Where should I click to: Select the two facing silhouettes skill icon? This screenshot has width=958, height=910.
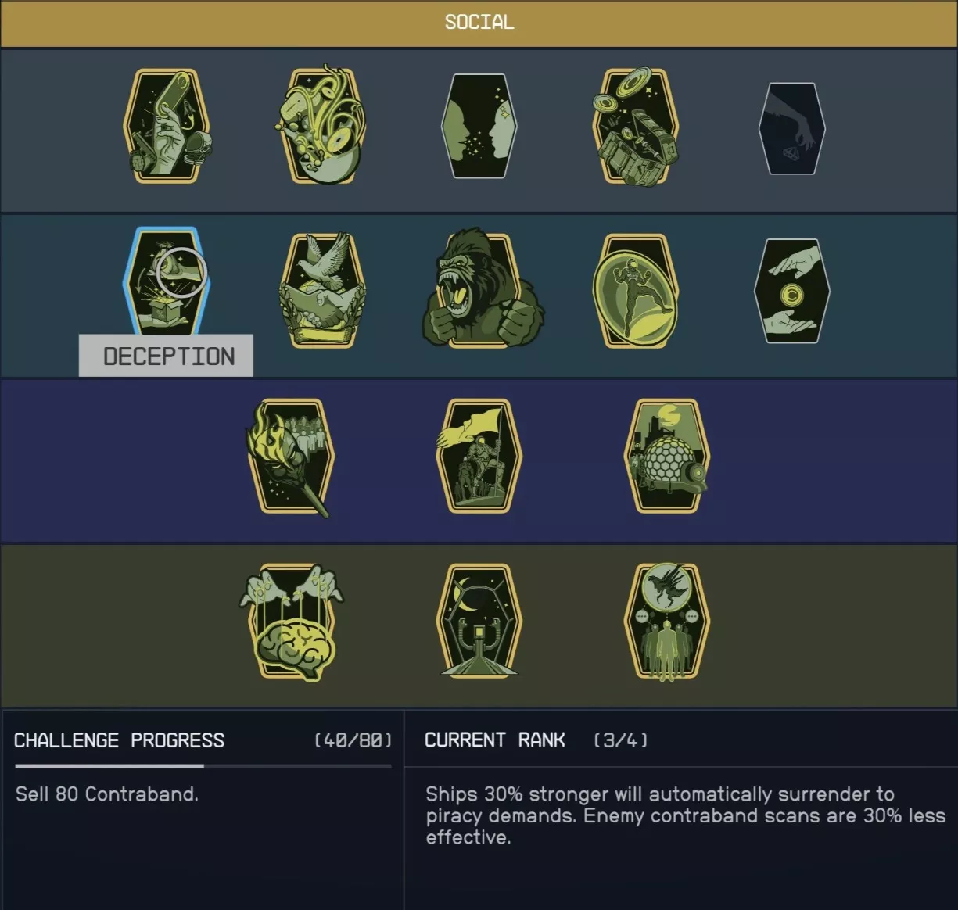pyautogui.click(x=479, y=126)
